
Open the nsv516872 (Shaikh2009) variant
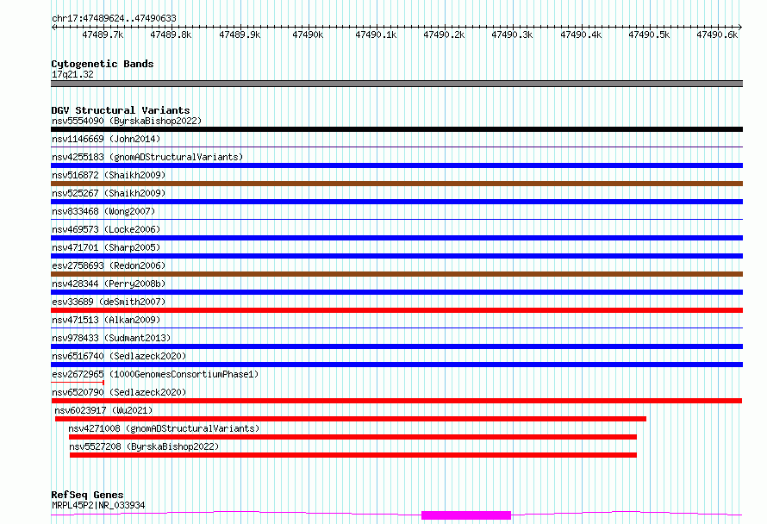tap(109, 175)
